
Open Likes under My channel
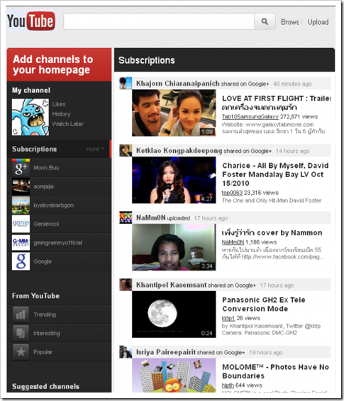tap(59, 104)
